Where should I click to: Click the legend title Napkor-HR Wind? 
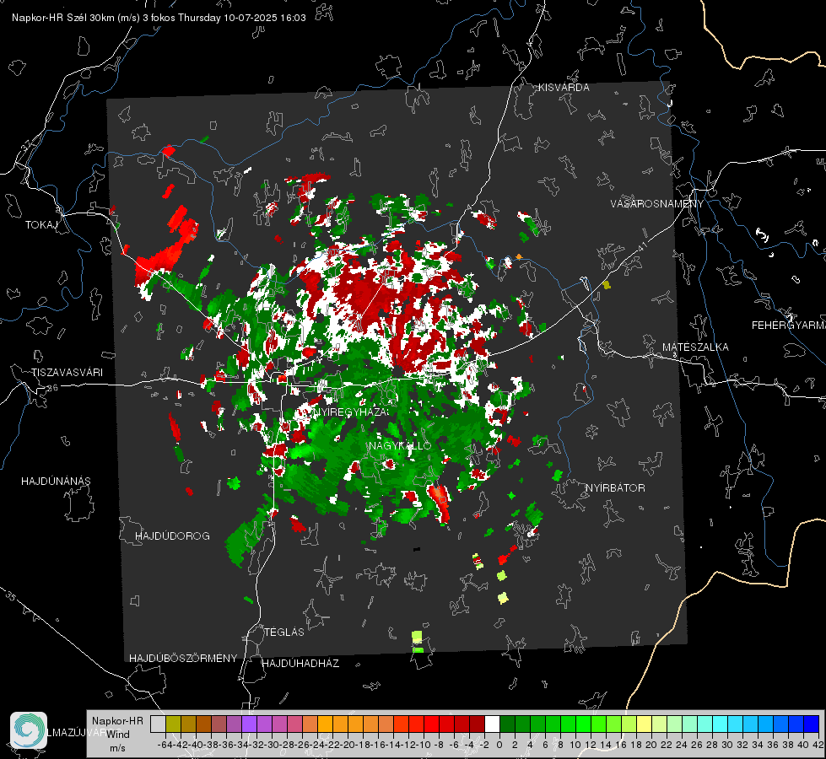(x=117, y=728)
